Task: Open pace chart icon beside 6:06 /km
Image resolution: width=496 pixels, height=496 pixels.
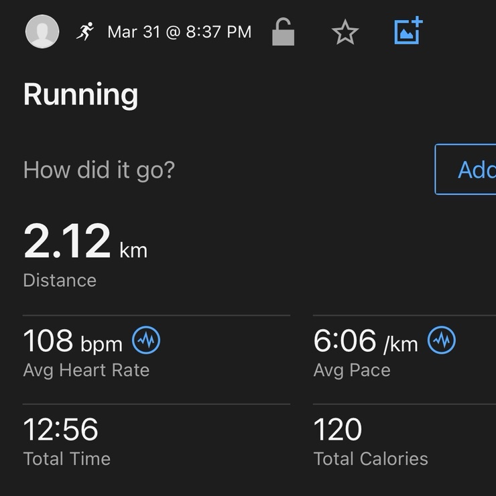Action: [x=442, y=341]
